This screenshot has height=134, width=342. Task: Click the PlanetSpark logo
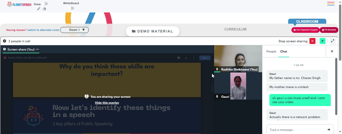[19, 4]
